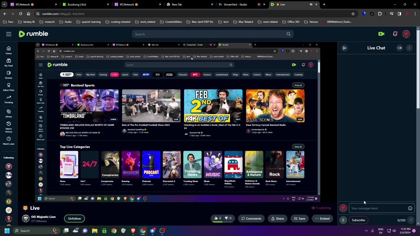Dislike the live stream with thumbs down
The height and width of the screenshot is (236, 420).
coord(228,218)
